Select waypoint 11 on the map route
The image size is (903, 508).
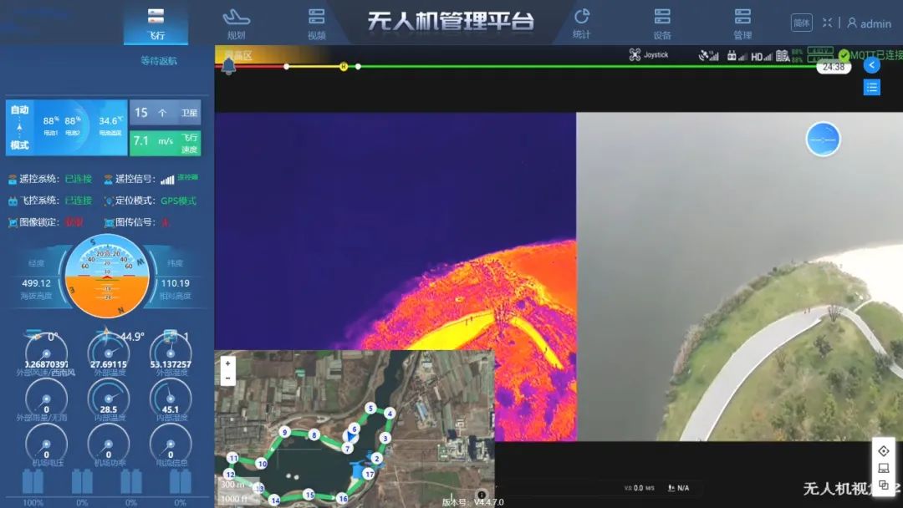[x=232, y=458]
